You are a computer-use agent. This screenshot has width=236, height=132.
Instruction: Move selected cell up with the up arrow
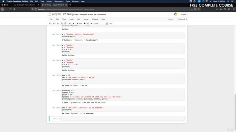coord(70,23)
